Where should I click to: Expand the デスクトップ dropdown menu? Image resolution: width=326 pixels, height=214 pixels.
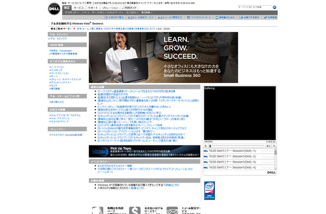[72, 12]
